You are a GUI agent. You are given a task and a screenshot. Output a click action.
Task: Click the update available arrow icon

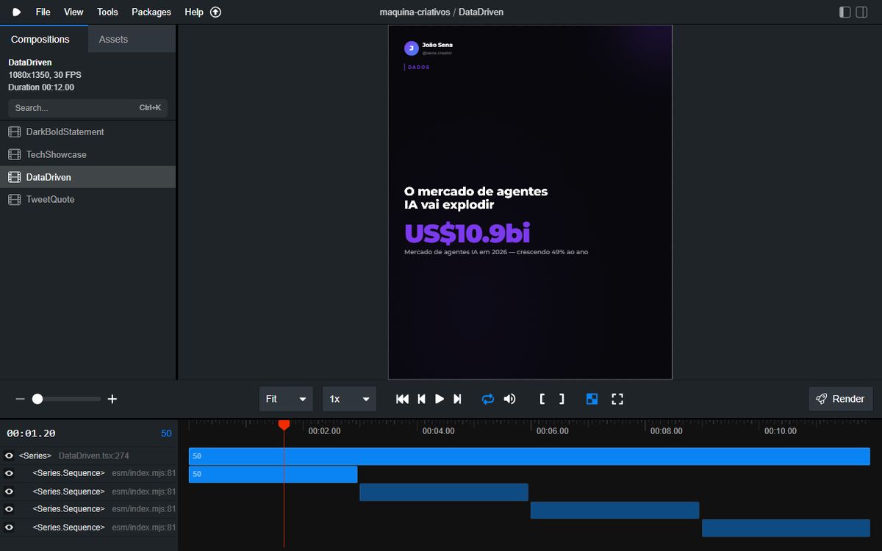[215, 12]
